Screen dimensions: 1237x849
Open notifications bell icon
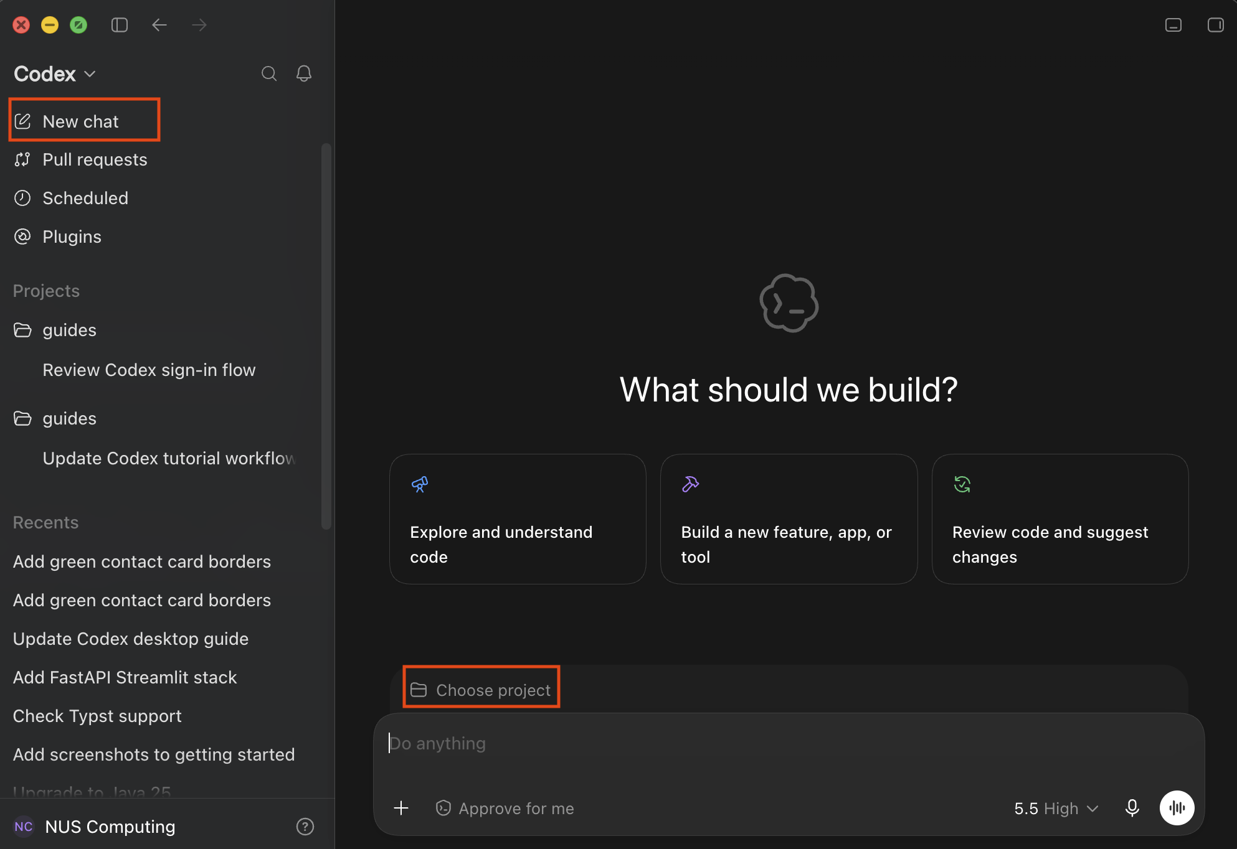click(304, 73)
